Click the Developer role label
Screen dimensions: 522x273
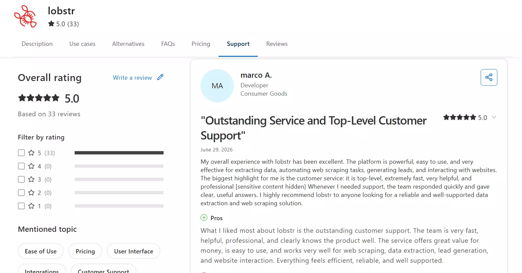pyautogui.click(x=254, y=85)
